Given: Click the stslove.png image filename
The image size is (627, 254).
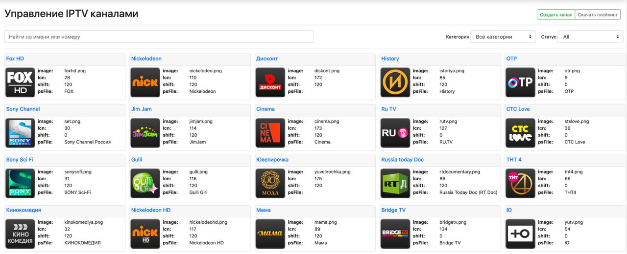Looking at the screenshot, I should tap(577, 122).
